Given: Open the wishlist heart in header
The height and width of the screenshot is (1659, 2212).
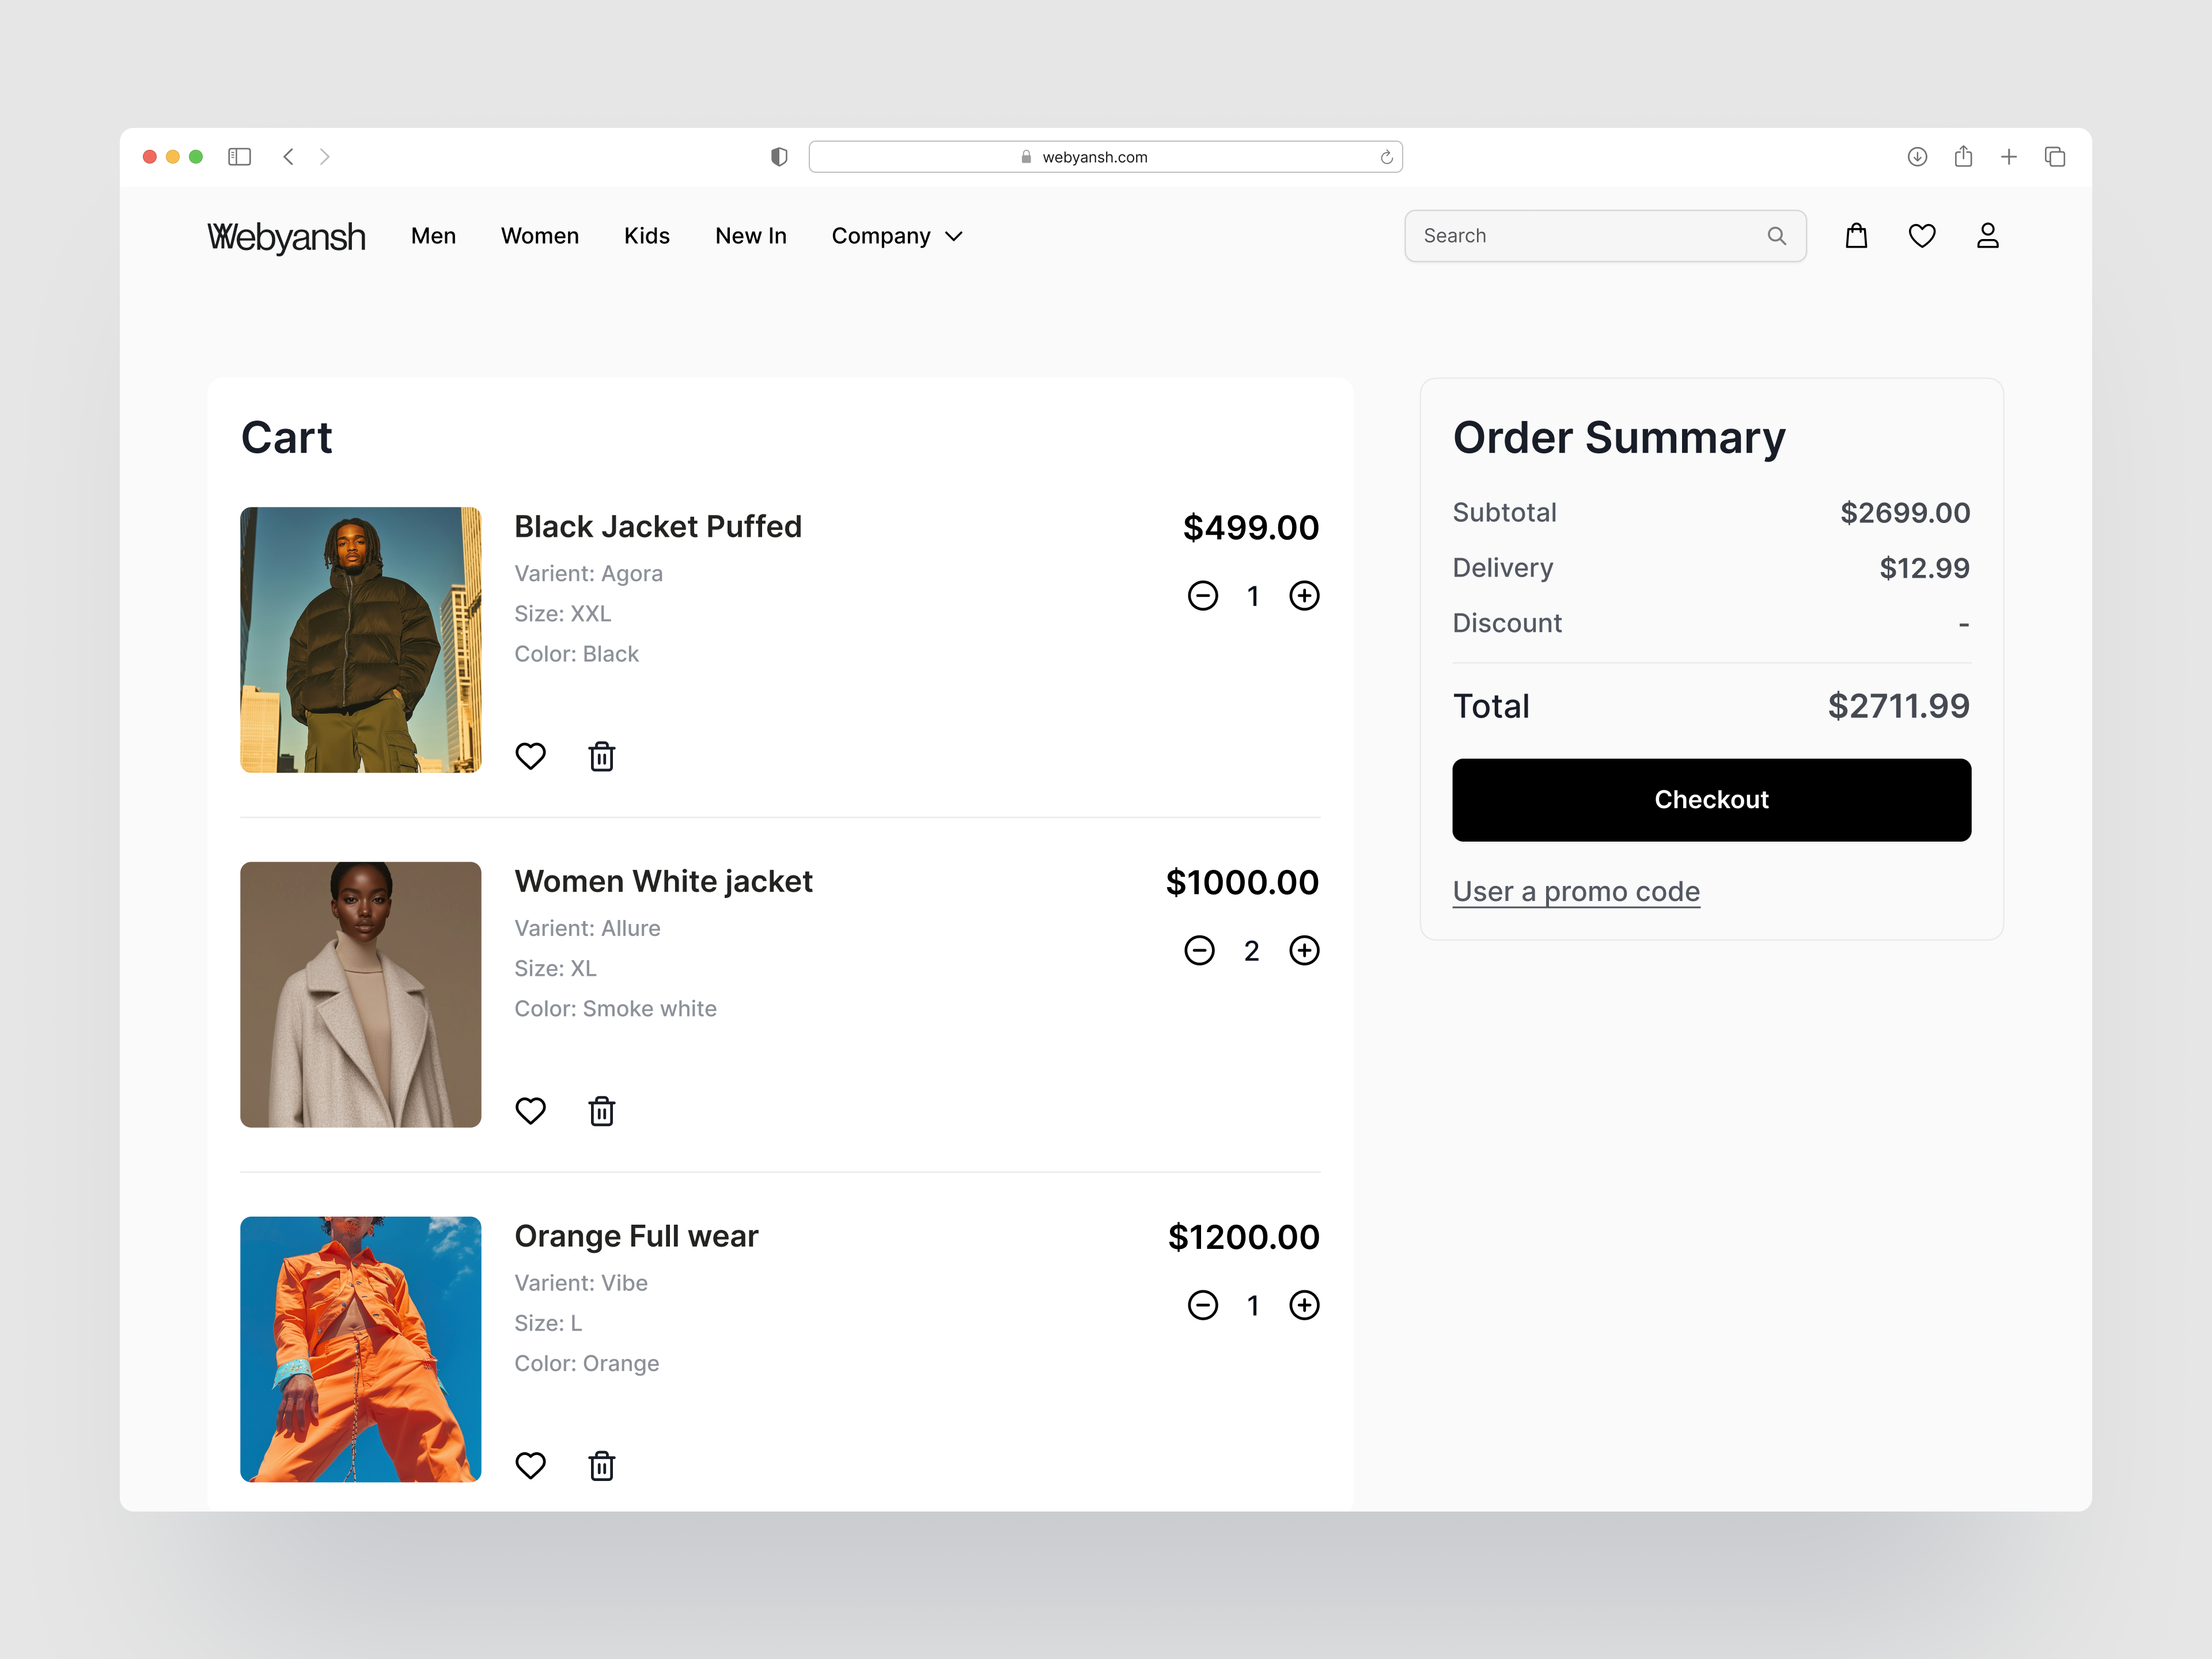Looking at the screenshot, I should 1922,236.
